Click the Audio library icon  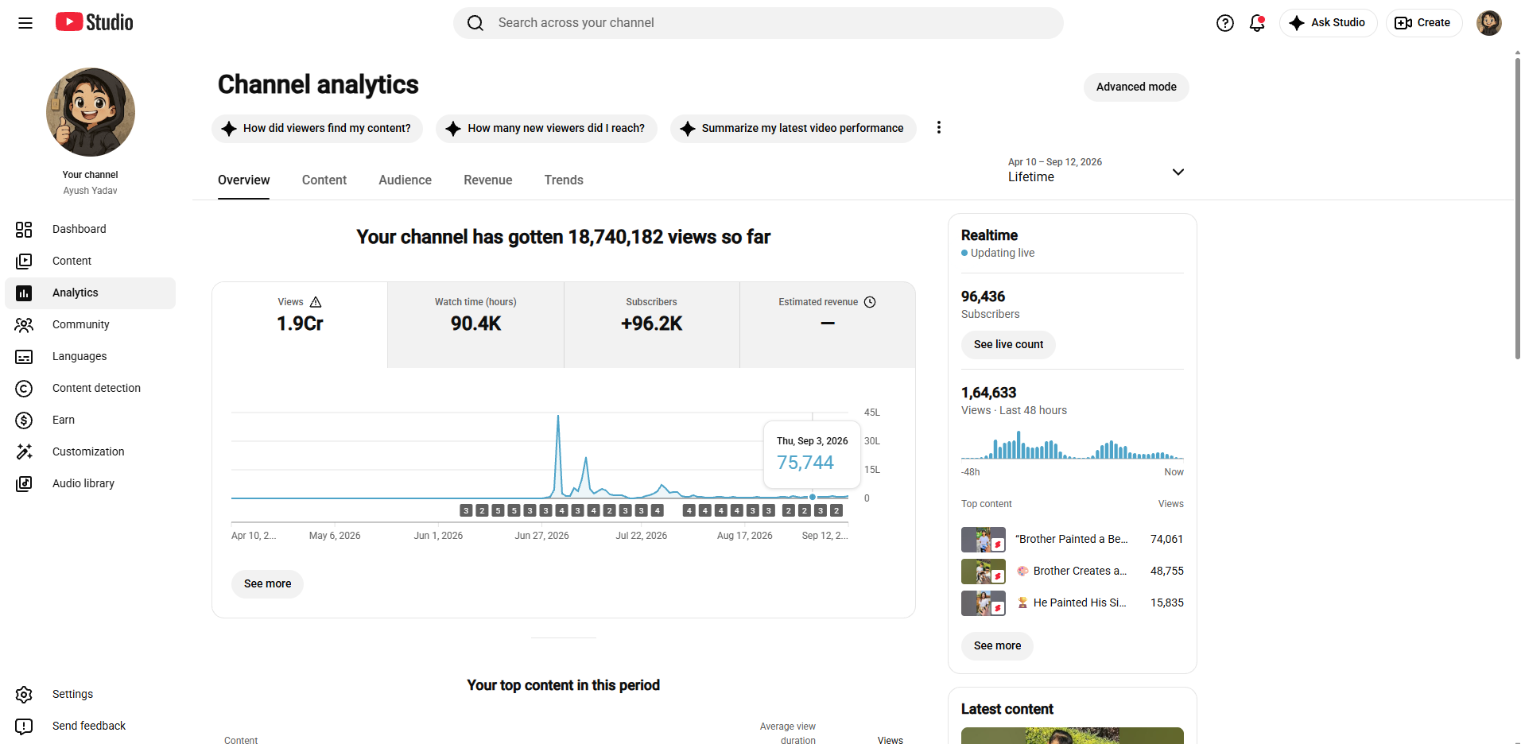(24, 484)
